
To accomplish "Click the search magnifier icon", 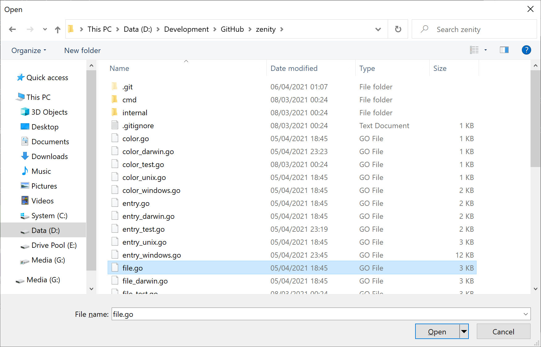I will (x=425, y=29).
